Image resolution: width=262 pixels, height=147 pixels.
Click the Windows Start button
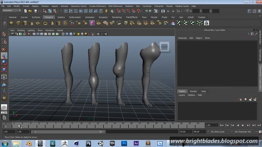(5, 143)
